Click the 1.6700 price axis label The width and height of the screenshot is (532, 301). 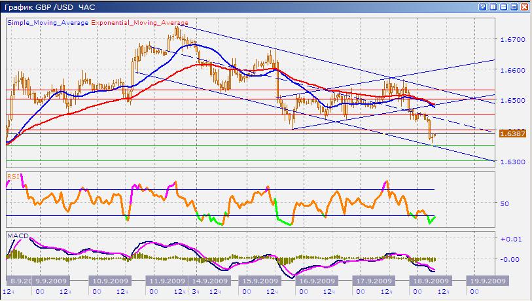pos(510,40)
